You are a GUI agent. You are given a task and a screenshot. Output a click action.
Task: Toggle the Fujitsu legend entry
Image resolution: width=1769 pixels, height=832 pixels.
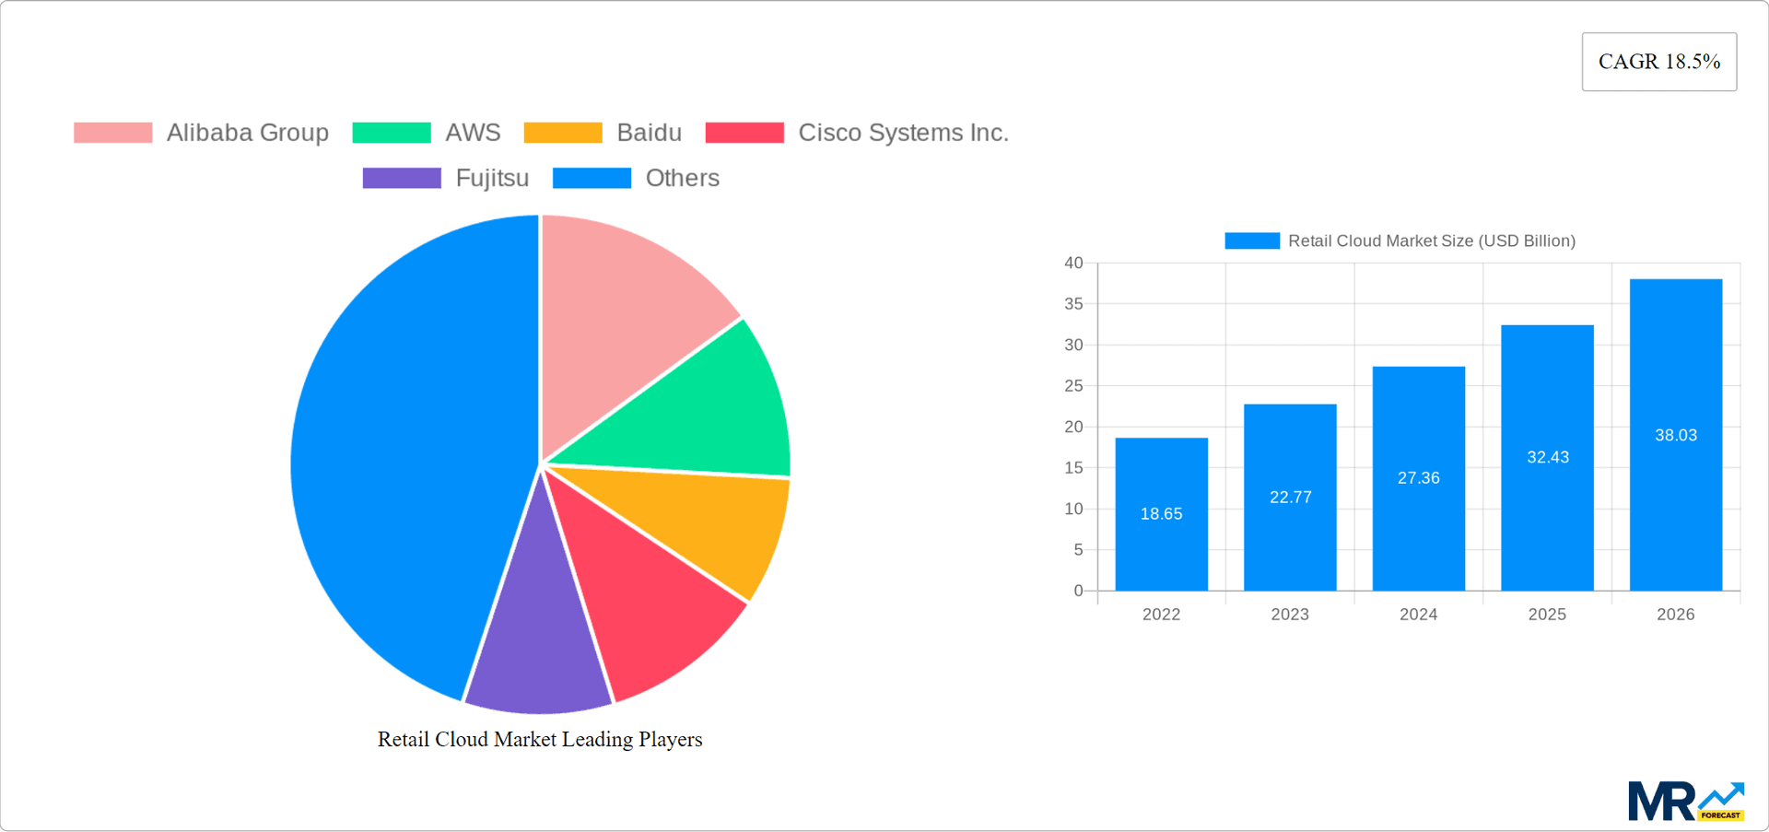[x=491, y=177]
